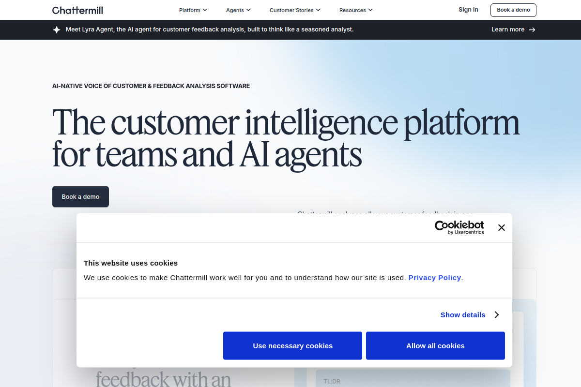Open the Chattermill logo homepage link
Screen dimensions: 581x387
click(77, 10)
